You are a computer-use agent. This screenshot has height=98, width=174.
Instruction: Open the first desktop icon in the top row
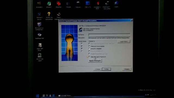pos(39,4)
